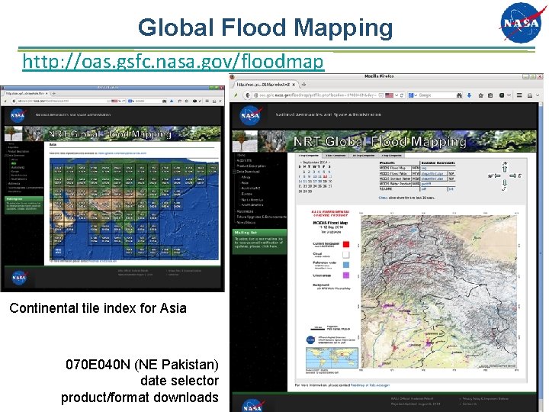Download png for MODIS Flood Map

click(x=424, y=168)
